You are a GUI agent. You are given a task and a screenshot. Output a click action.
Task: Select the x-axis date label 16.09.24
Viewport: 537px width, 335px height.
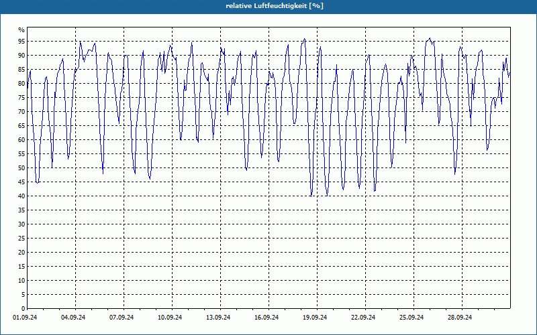pyautogui.click(x=266, y=318)
